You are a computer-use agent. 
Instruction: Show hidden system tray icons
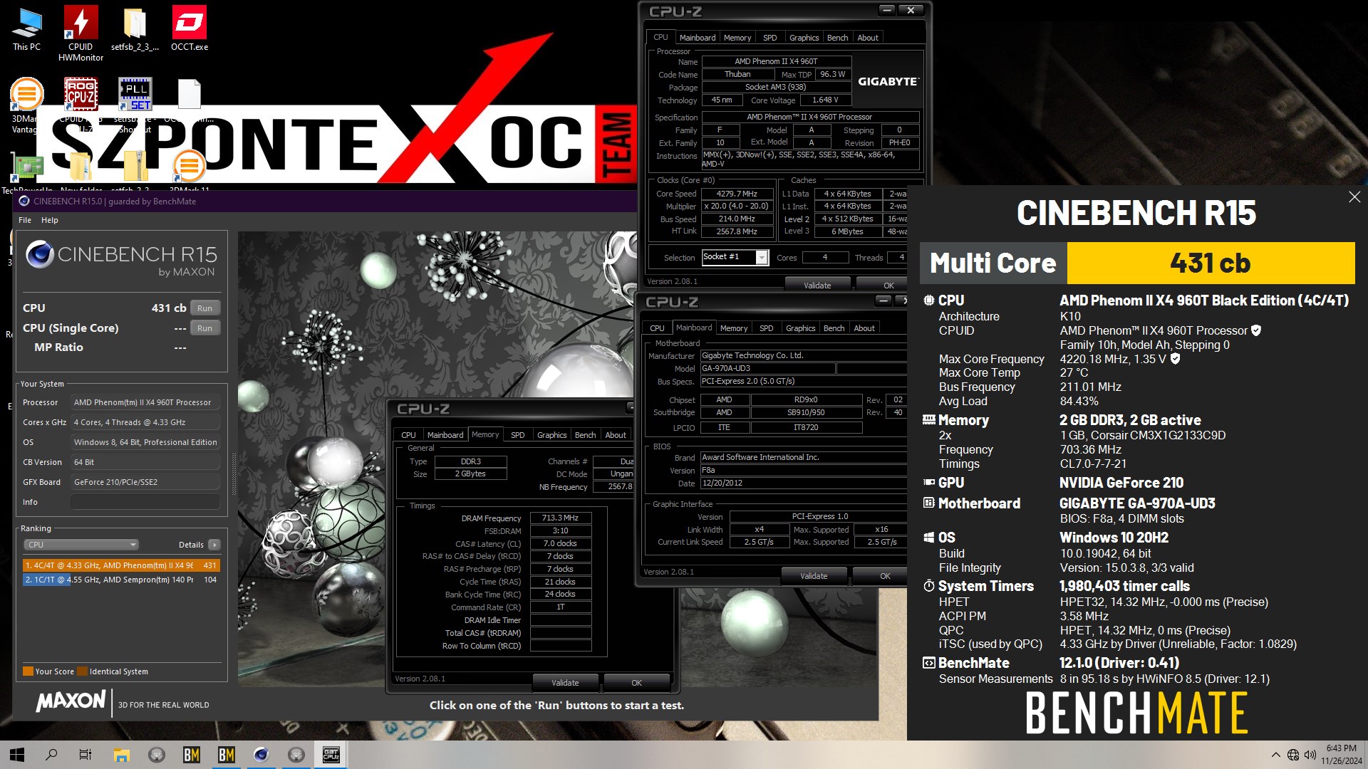click(x=1275, y=755)
